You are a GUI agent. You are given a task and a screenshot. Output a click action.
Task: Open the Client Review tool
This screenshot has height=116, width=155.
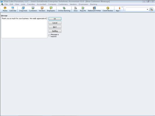(x=108, y=9)
